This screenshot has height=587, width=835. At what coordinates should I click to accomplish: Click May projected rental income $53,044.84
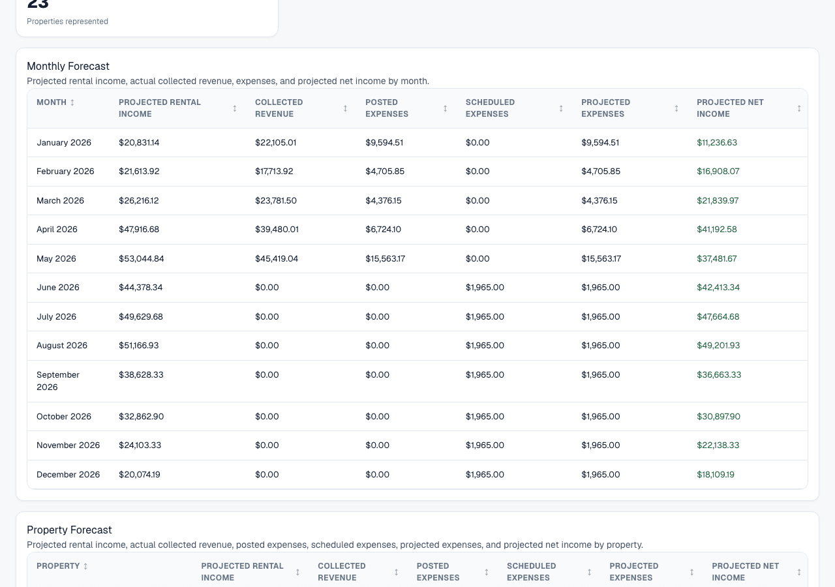(142, 259)
